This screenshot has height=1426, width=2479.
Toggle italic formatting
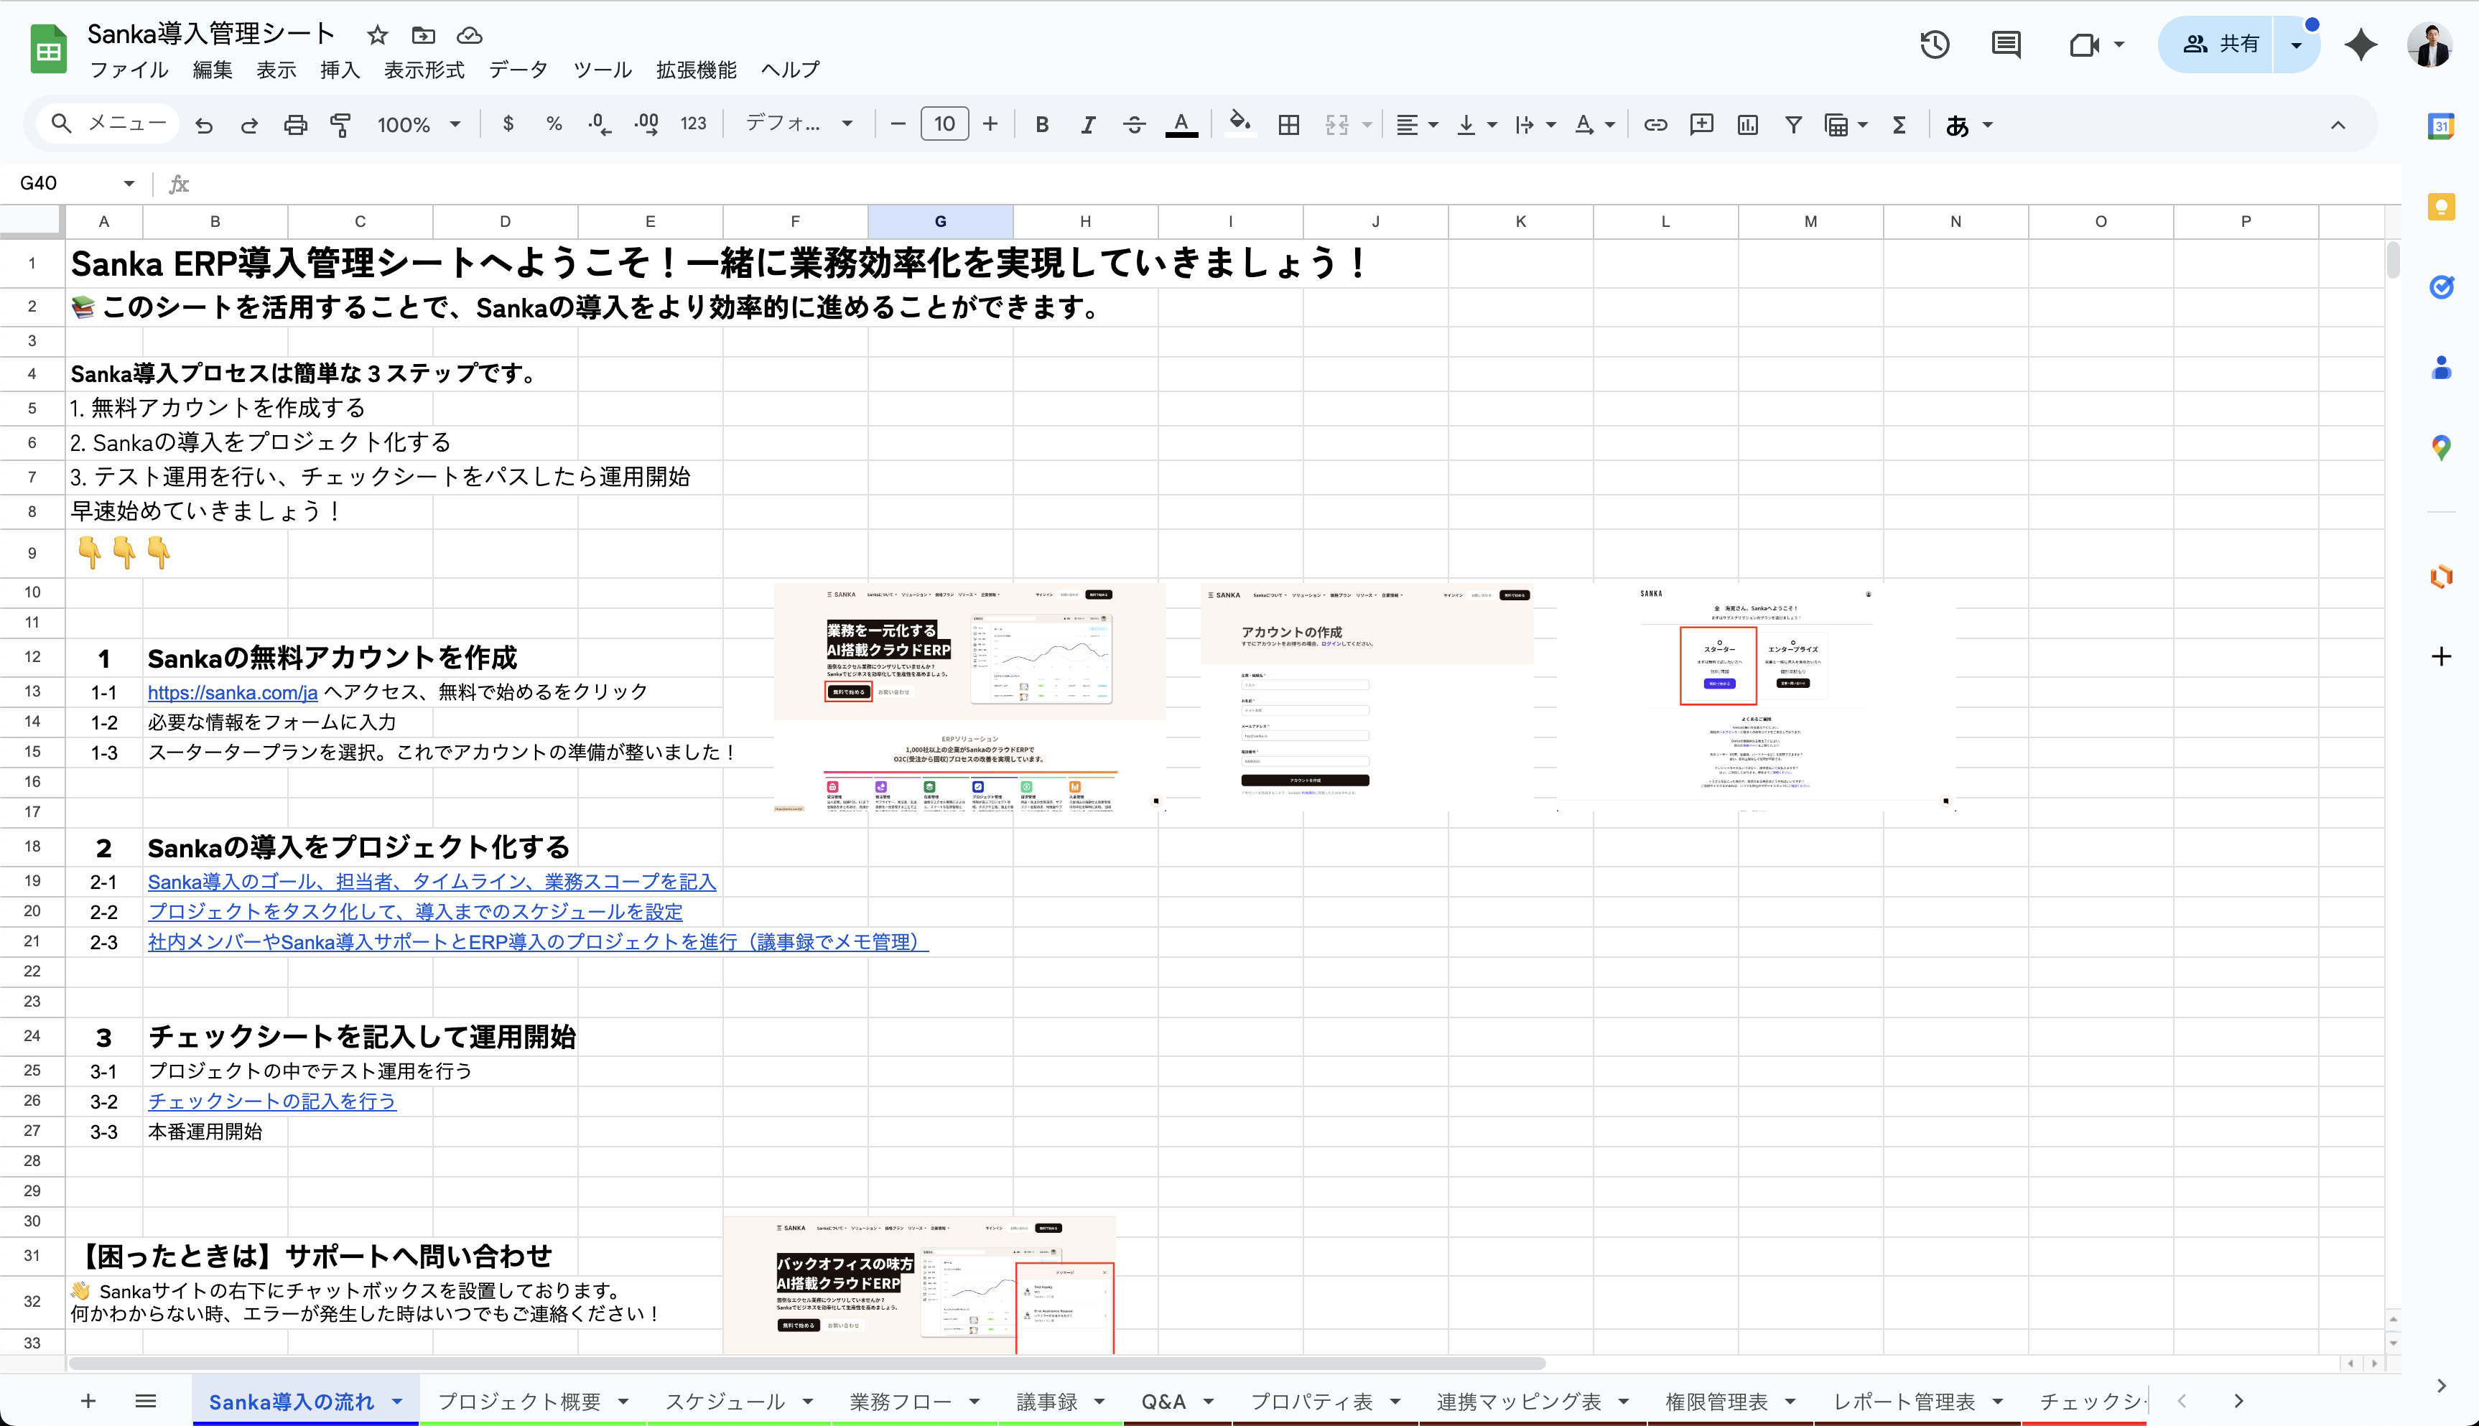tap(1087, 124)
